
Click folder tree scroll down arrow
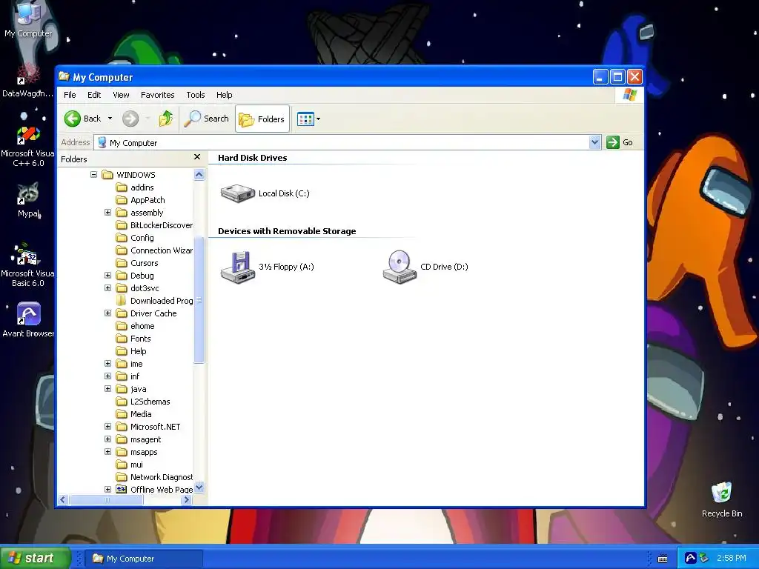199,488
